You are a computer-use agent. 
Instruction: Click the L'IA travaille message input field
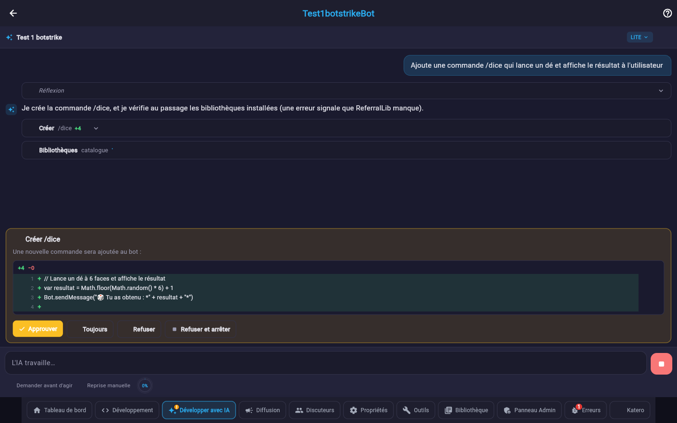click(x=326, y=363)
